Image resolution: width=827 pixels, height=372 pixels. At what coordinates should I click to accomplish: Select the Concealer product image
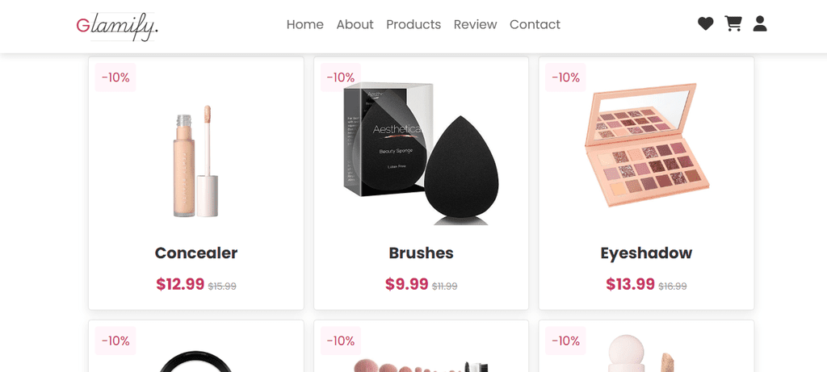[x=195, y=161]
